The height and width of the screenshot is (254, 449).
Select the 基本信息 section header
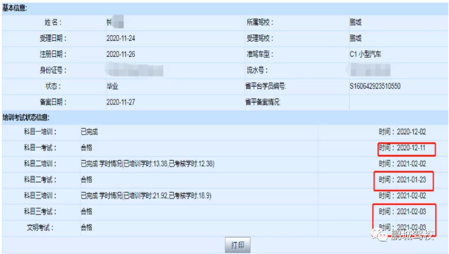coord(15,8)
